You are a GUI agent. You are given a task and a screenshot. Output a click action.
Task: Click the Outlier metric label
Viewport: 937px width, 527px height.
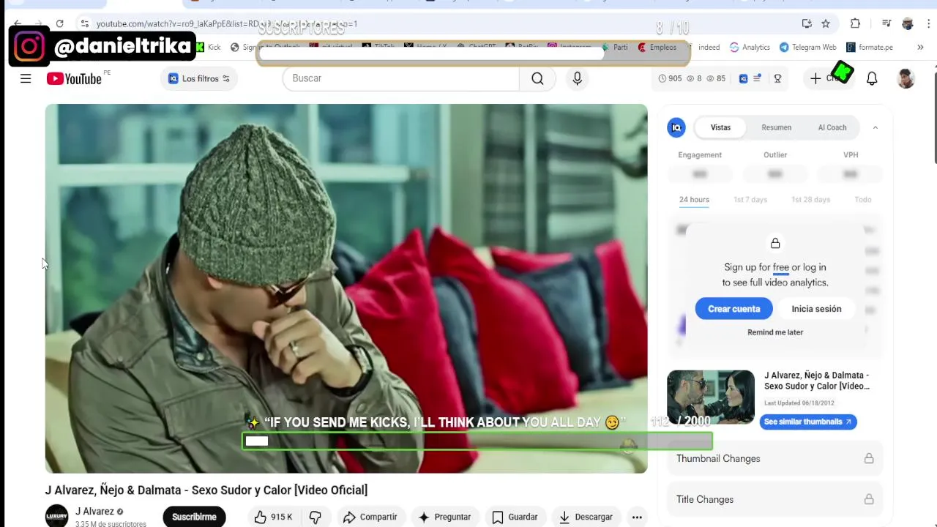click(x=775, y=154)
